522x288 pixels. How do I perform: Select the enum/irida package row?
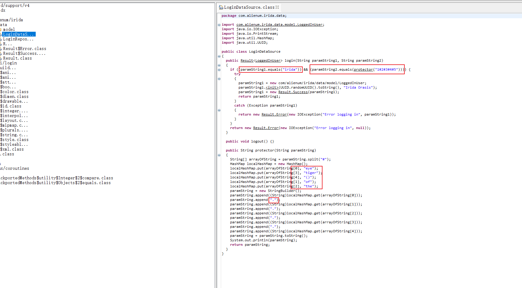[11, 20]
